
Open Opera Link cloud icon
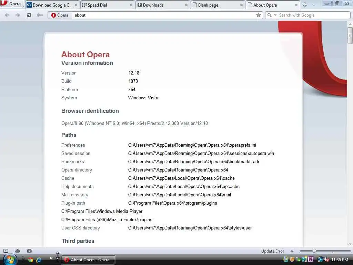(x=18, y=251)
